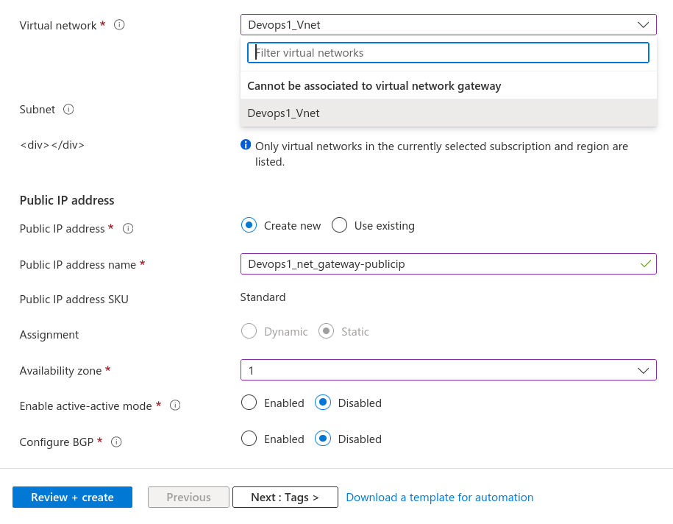Click green checkmark in Public IP name field
This screenshot has height=524, width=673.
coord(646,263)
